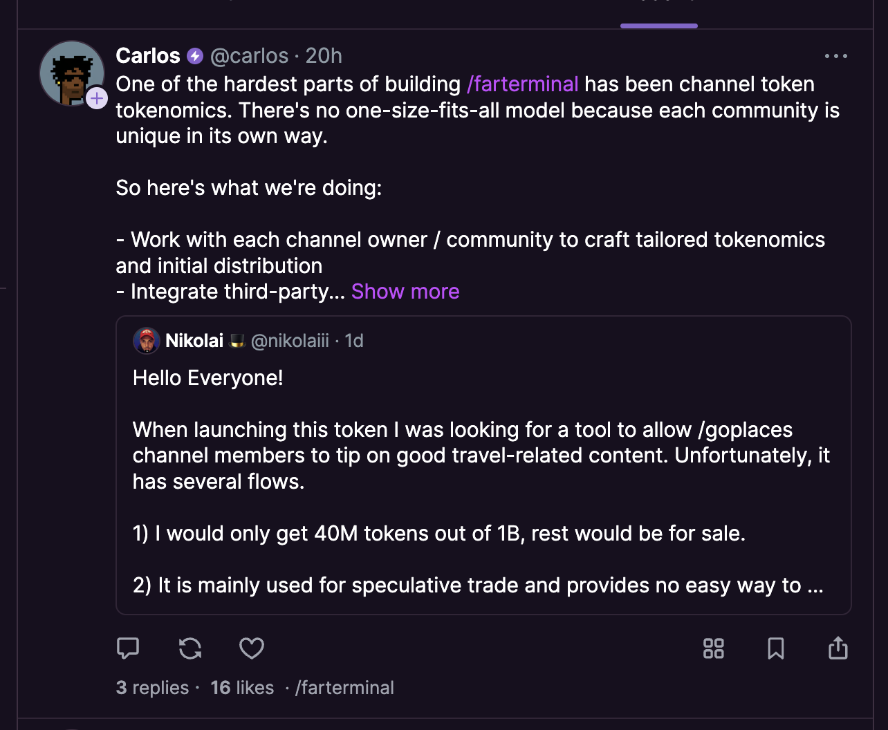Image resolution: width=888 pixels, height=730 pixels.
Task: Open the @nikolaiii profile handle
Action: point(290,341)
